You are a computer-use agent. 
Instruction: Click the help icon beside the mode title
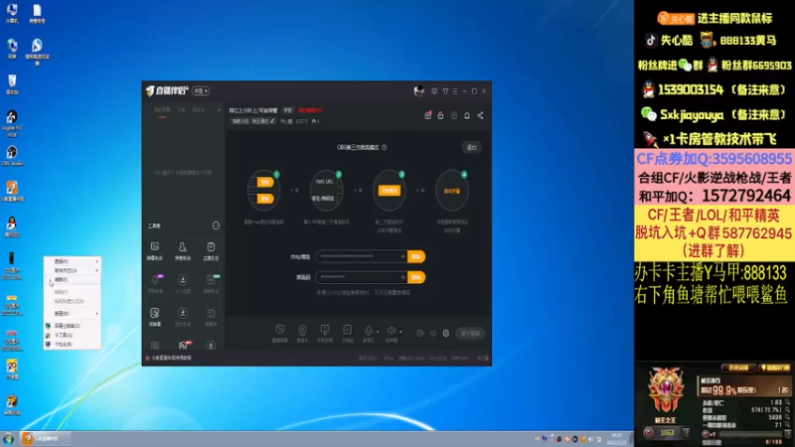tap(385, 147)
